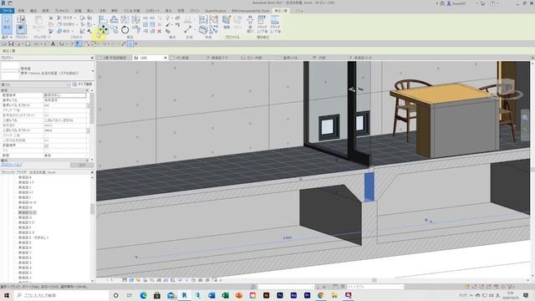The width and height of the screenshot is (535, 301).
Task: Open the BIM Interoperability Tools tab
Action: coord(251,11)
